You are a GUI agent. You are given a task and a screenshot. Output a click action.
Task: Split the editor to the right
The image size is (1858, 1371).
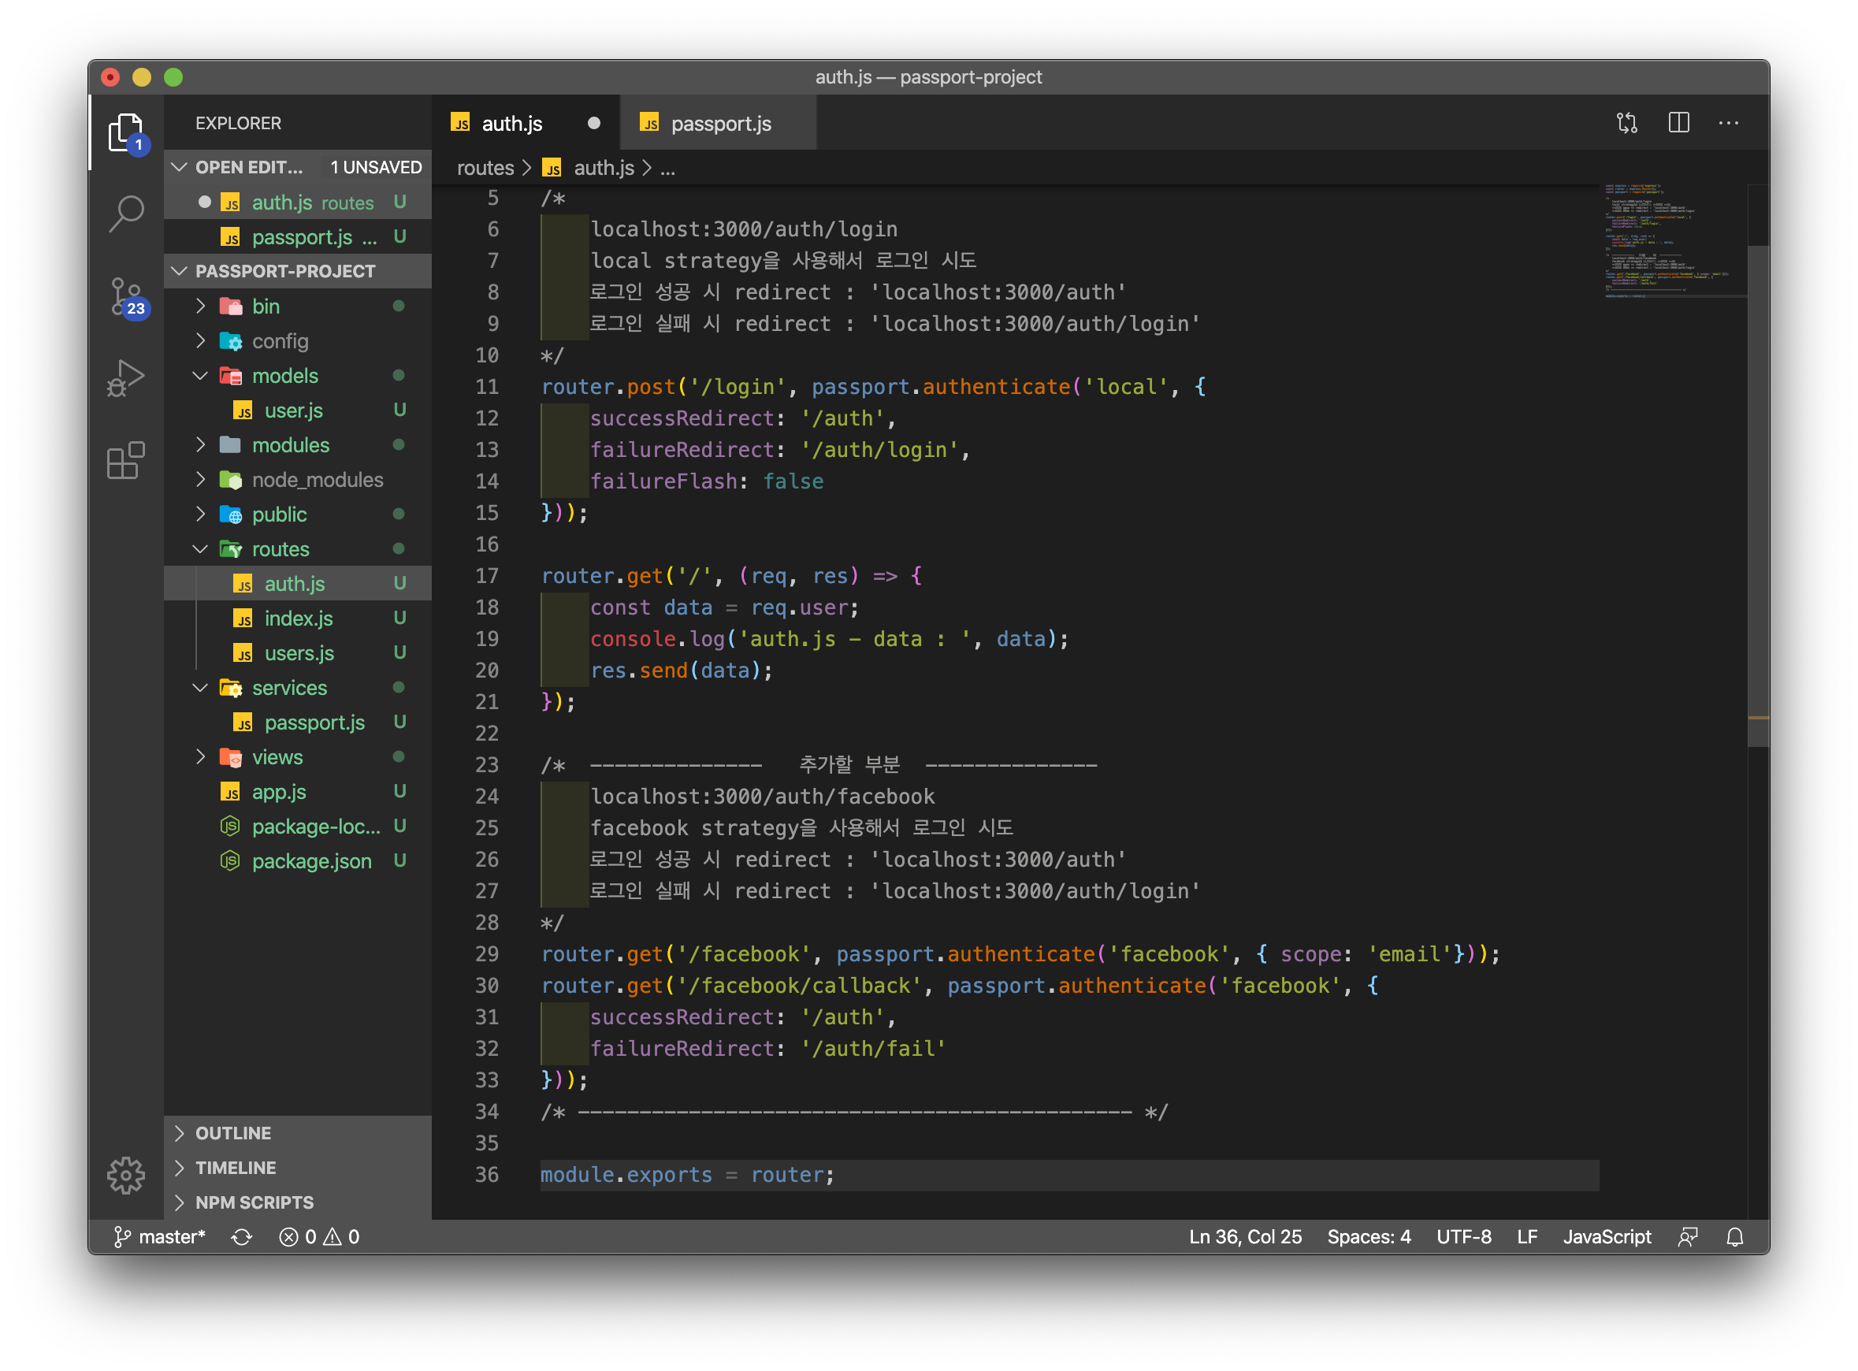tap(1678, 123)
